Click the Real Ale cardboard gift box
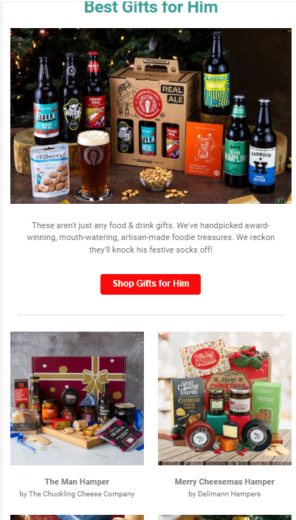Image resolution: width=296 pixels, height=520 pixels. click(155, 114)
